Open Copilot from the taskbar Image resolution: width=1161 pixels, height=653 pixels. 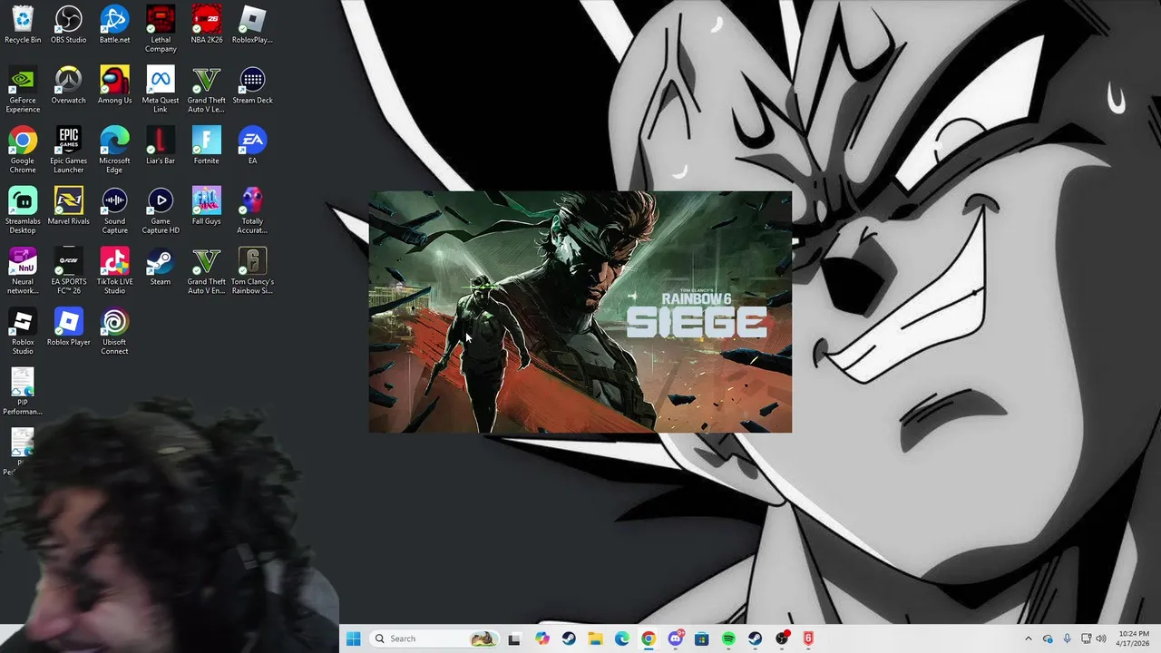pos(542,638)
